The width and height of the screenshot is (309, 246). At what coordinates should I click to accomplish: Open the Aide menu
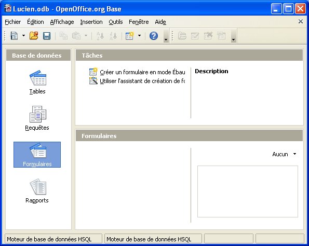tap(160, 22)
